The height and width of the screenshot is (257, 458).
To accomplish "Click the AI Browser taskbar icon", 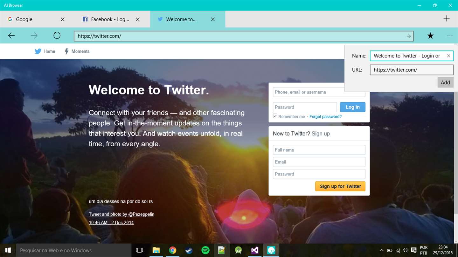I will pos(271,250).
